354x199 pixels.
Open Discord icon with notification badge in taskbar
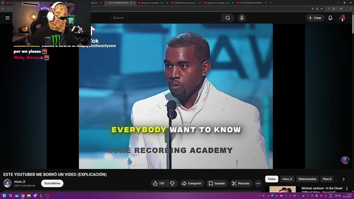[35, 196]
